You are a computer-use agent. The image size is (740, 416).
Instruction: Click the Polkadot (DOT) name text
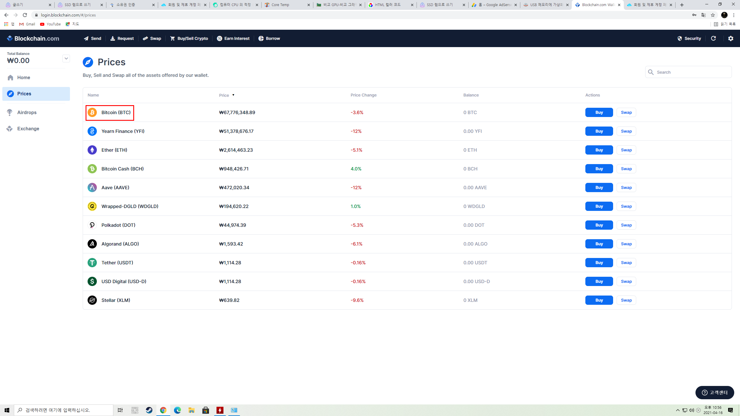[118, 225]
